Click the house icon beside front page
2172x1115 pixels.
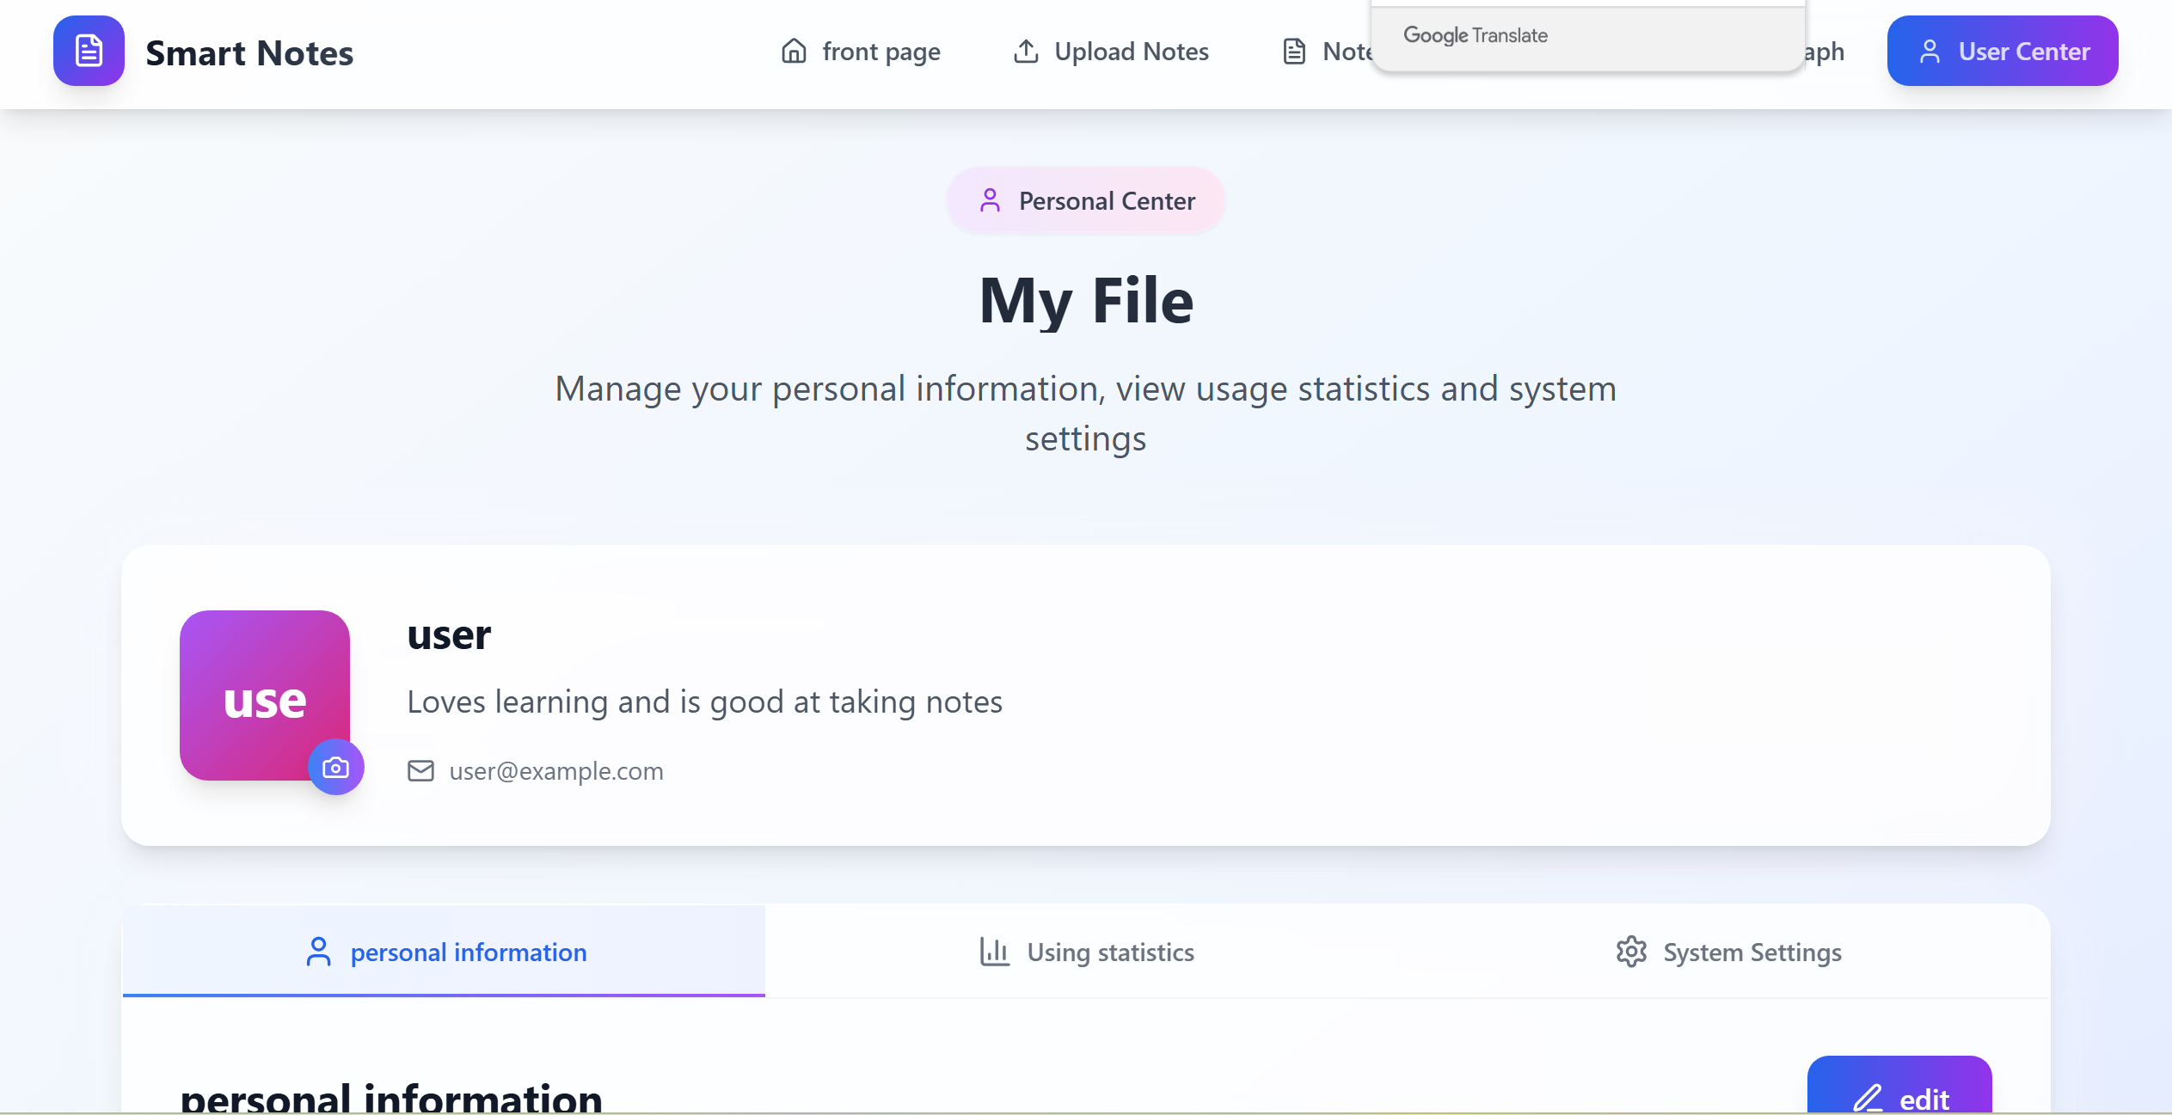tap(794, 52)
